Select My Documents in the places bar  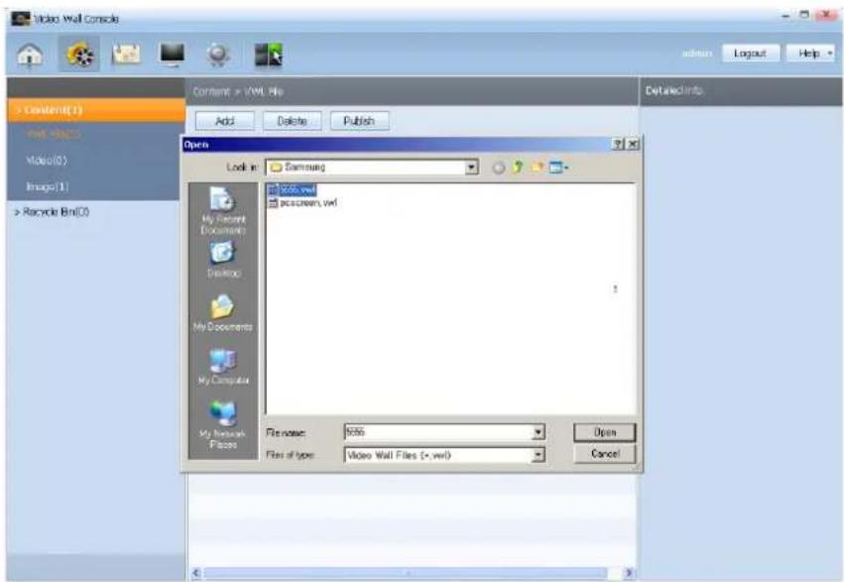click(x=223, y=312)
